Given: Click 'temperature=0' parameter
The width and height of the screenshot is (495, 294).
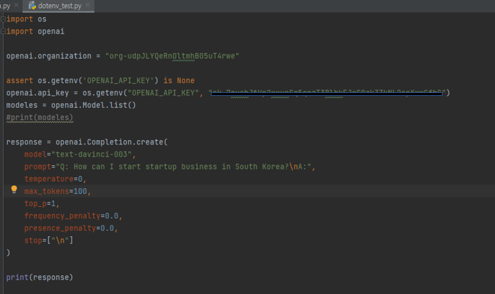Looking at the screenshot, I should pos(54,179).
